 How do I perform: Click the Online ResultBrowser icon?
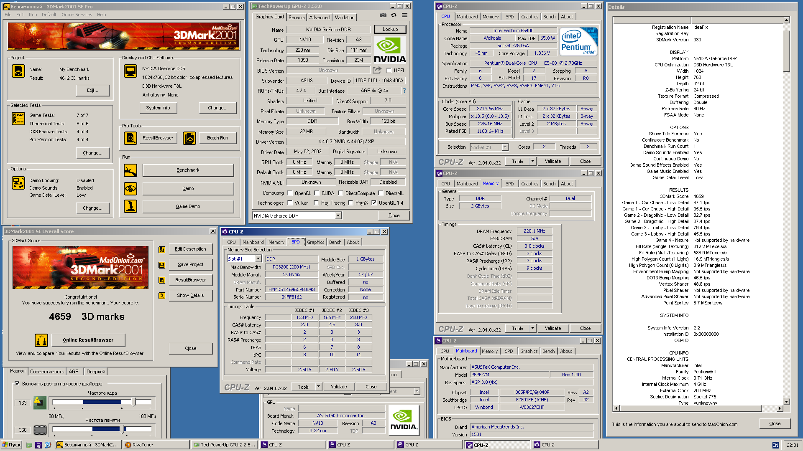41,340
